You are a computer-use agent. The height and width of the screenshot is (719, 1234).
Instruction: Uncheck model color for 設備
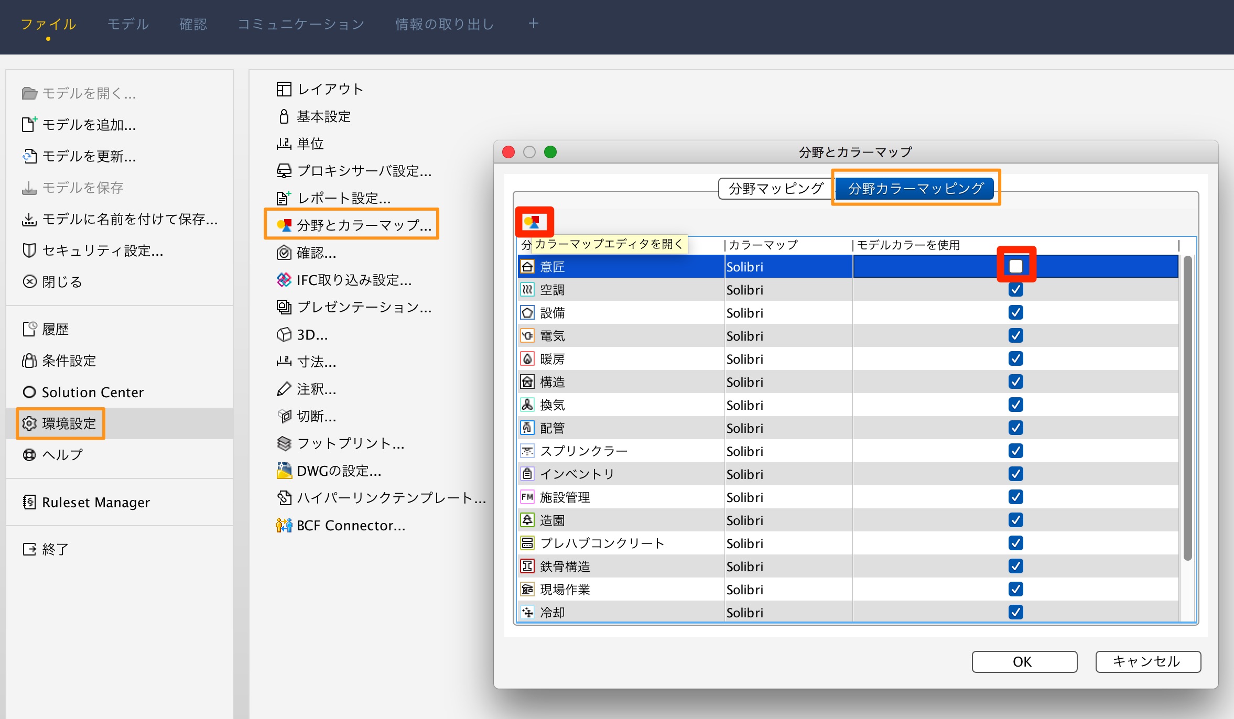pyautogui.click(x=1015, y=312)
